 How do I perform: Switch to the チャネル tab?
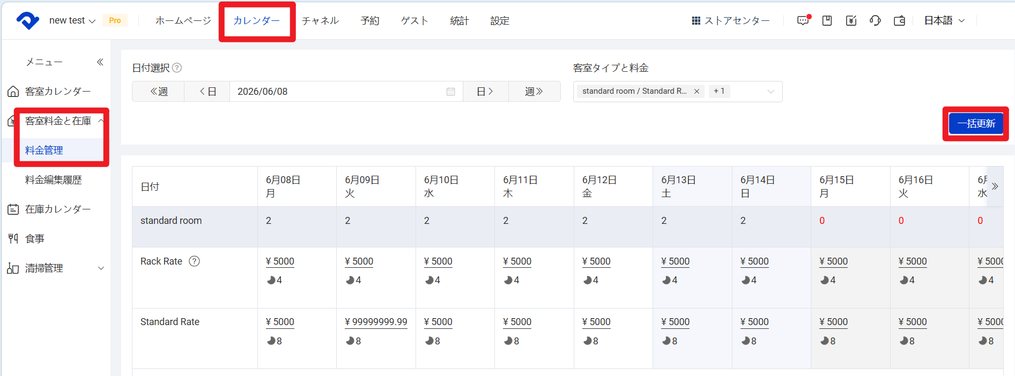pyautogui.click(x=321, y=20)
